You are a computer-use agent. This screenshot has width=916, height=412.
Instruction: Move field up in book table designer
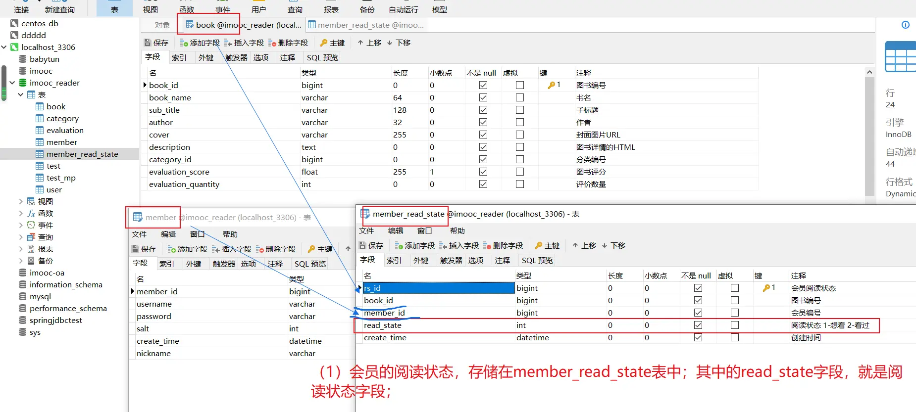click(369, 43)
